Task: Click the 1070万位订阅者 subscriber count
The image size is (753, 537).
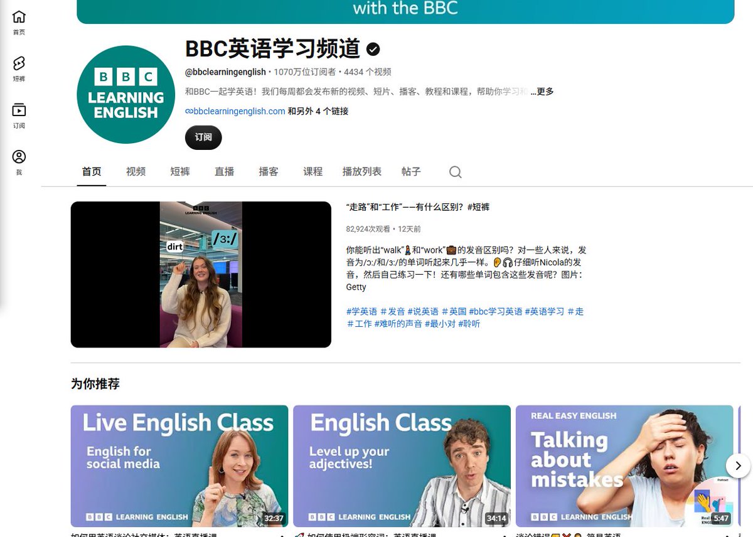Action: pos(304,72)
